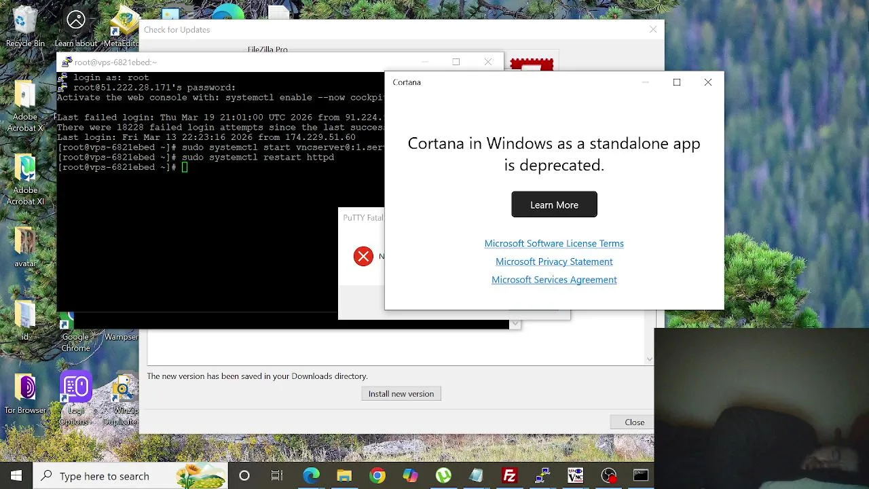869x489 pixels.
Task: Open Copilot from the taskbar
Action: pyautogui.click(x=410, y=475)
